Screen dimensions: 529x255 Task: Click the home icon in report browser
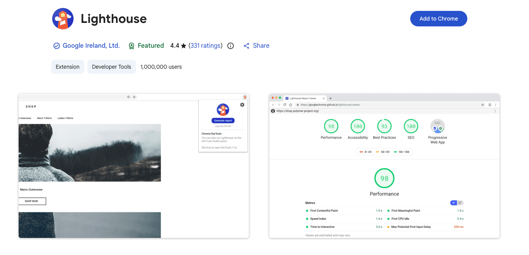pos(290,105)
